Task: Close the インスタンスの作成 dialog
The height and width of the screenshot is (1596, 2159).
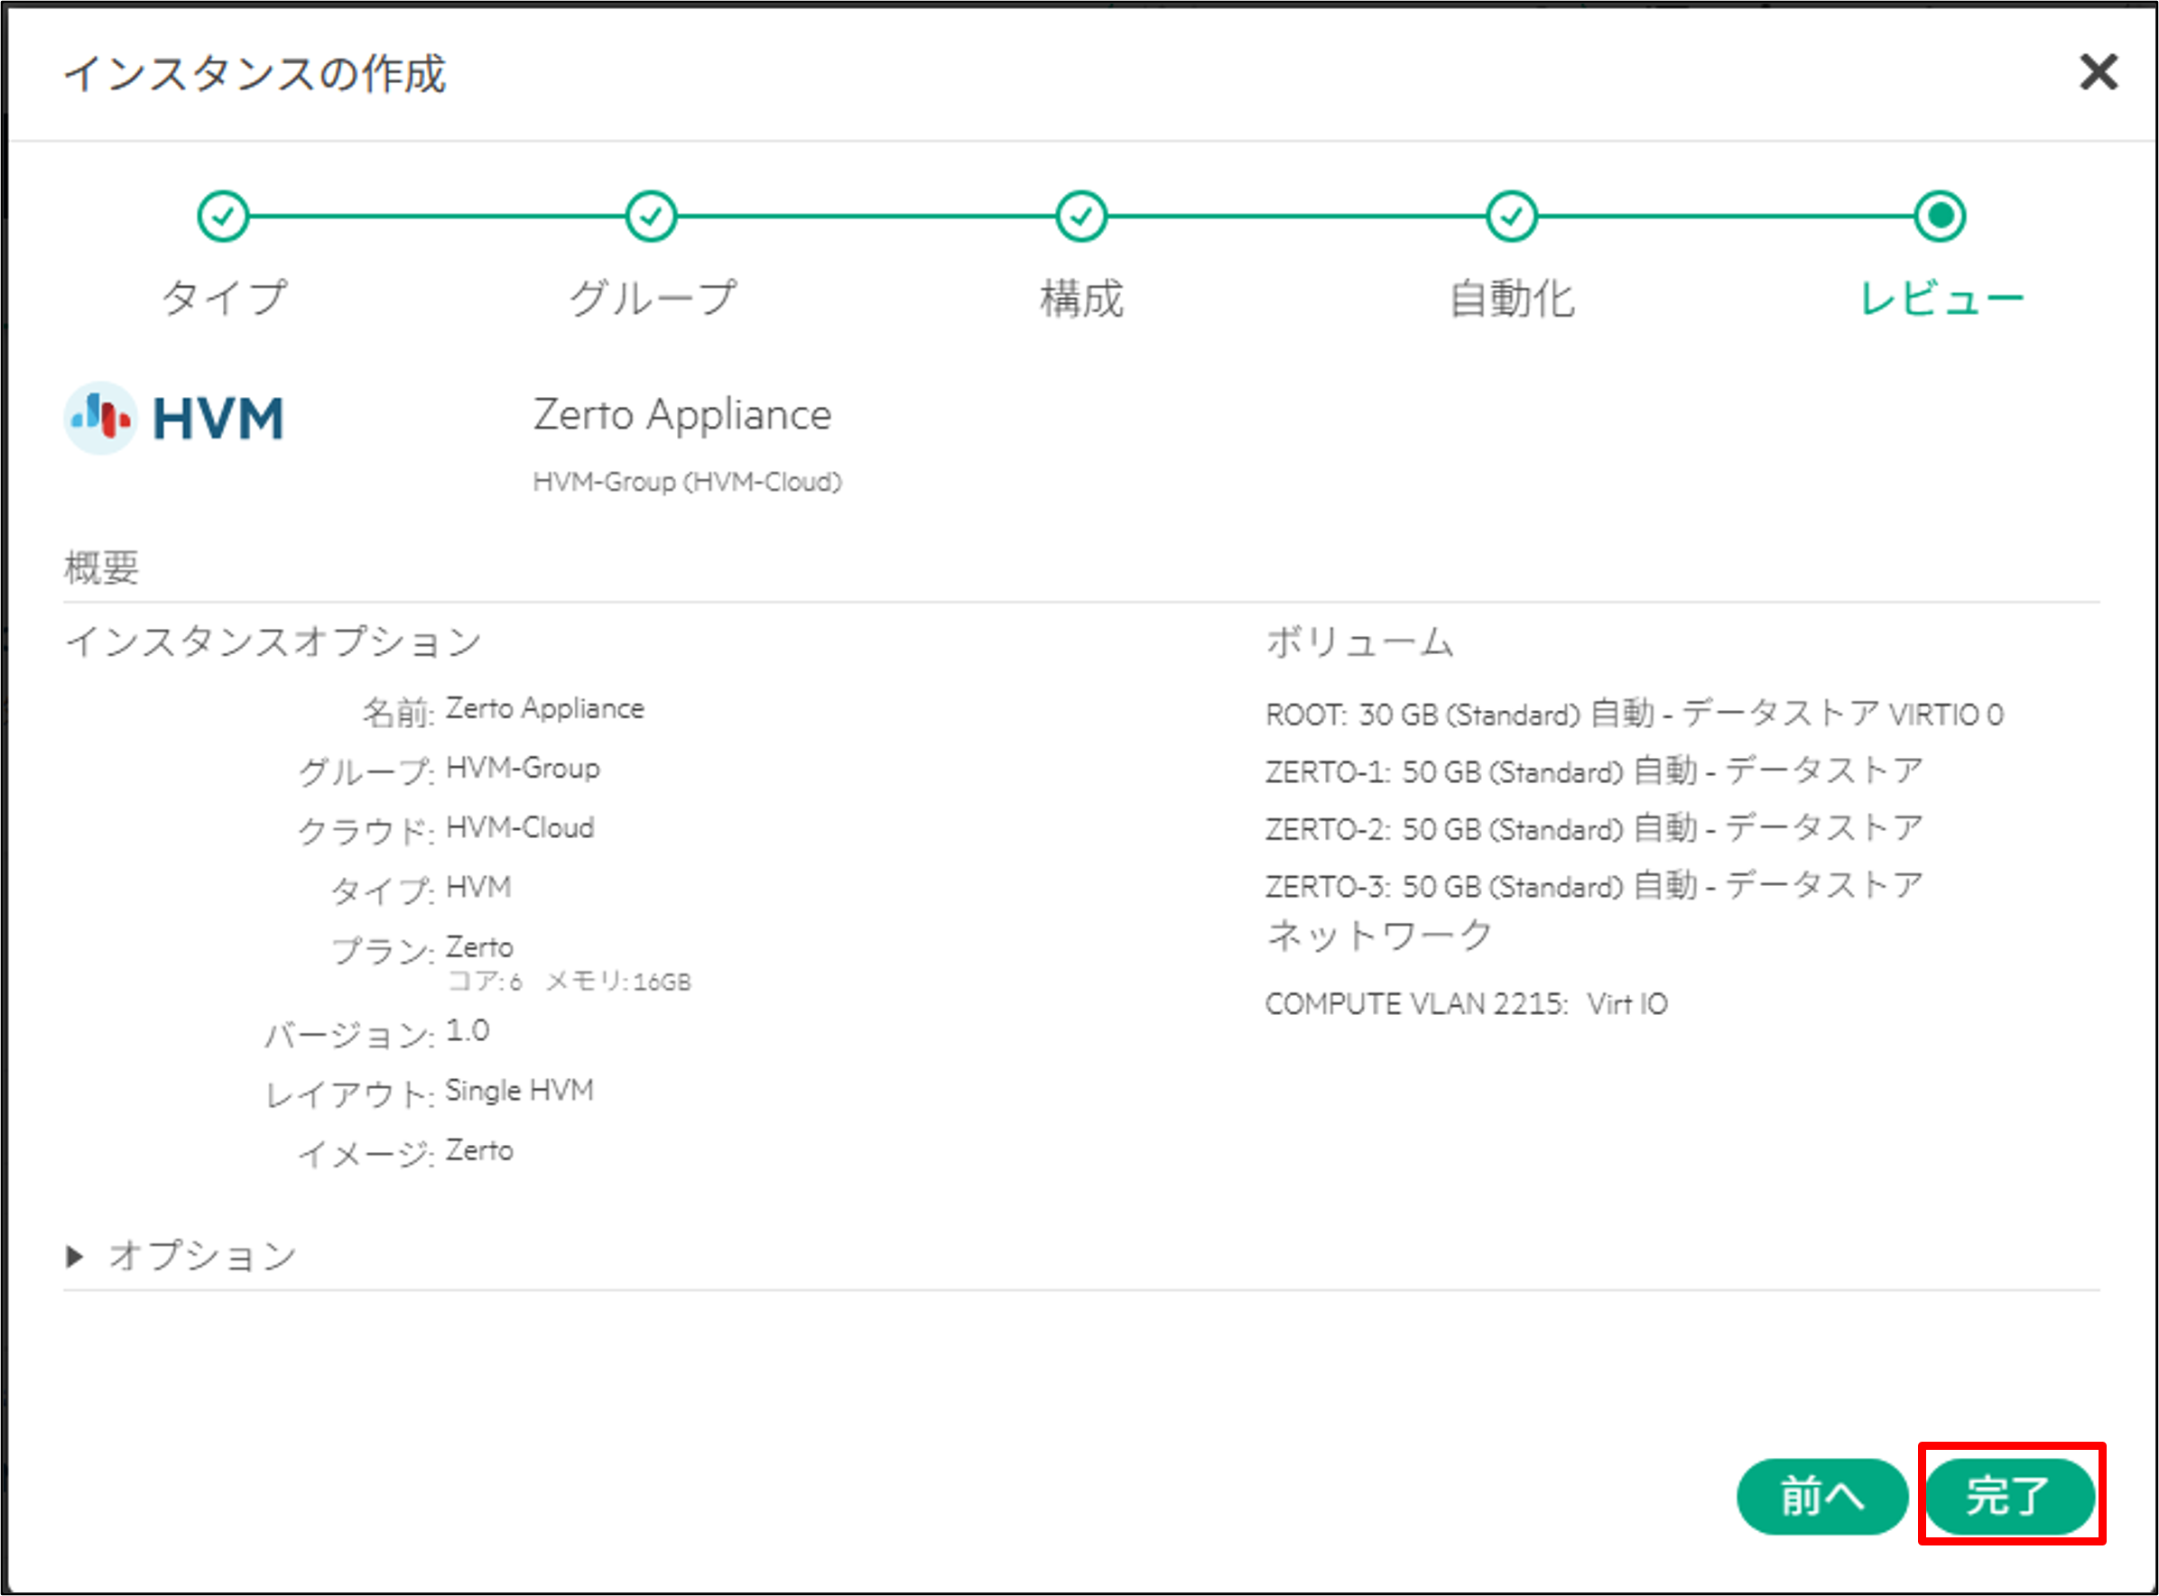Action: coord(2099,72)
